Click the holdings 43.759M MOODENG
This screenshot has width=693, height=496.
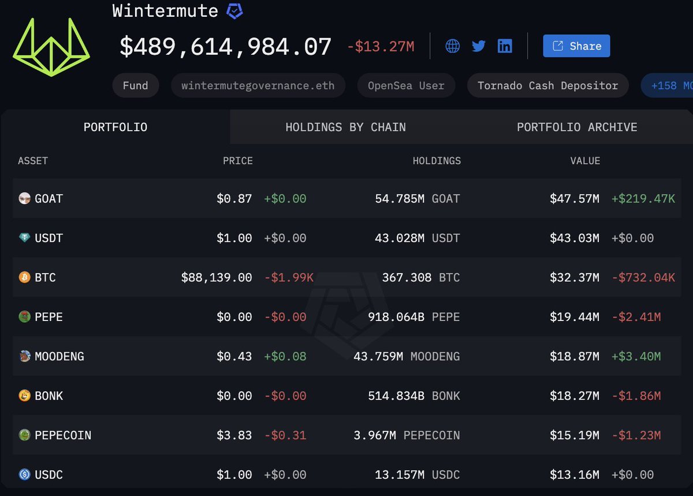click(x=407, y=356)
